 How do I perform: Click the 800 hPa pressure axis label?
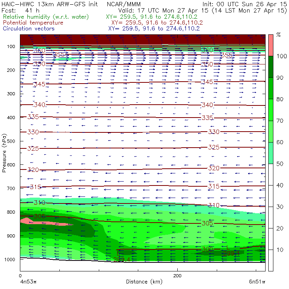tap(11, 212)
